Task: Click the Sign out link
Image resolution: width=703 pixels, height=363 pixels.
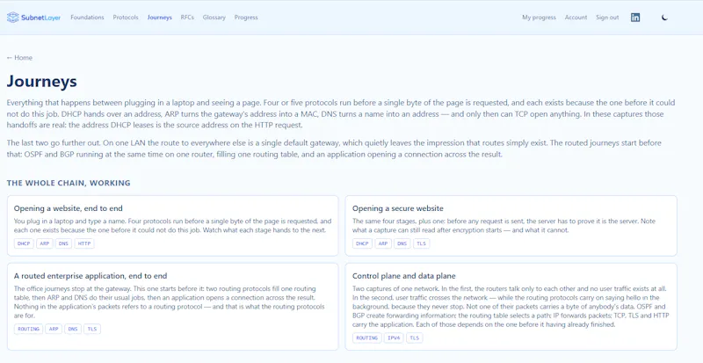Action: [607, 18]
